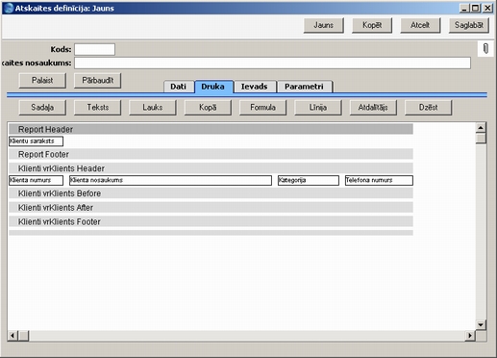The image size is (497, 358).
Task: Add a line with Līnija button
Action: [x=318, y=107]
